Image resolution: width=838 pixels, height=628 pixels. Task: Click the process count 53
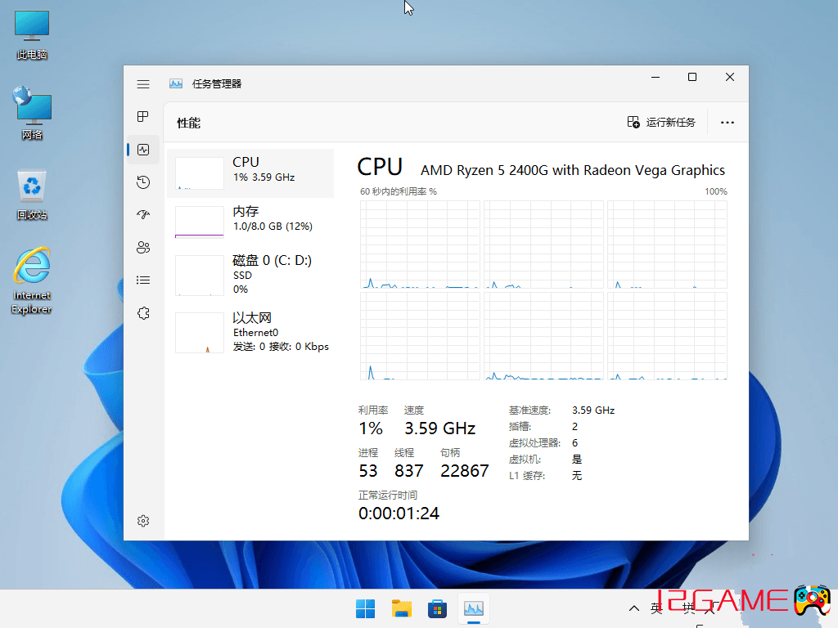[368, 470]
